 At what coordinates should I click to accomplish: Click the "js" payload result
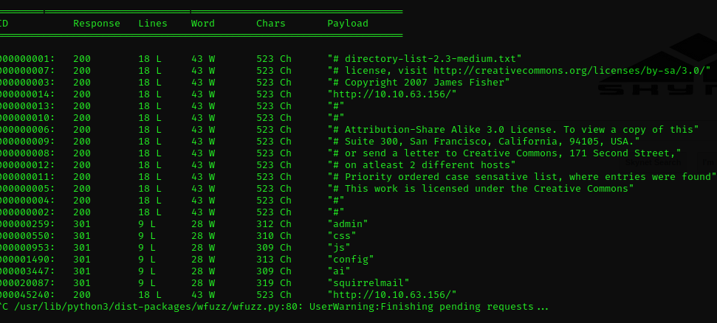[x=339, y=247]
